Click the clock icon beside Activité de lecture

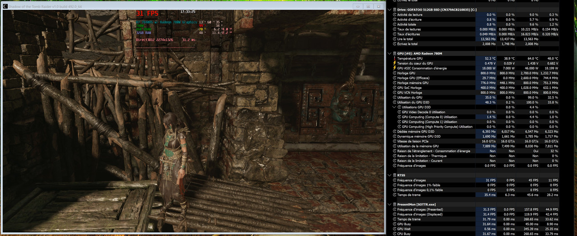tap(395, 15)
